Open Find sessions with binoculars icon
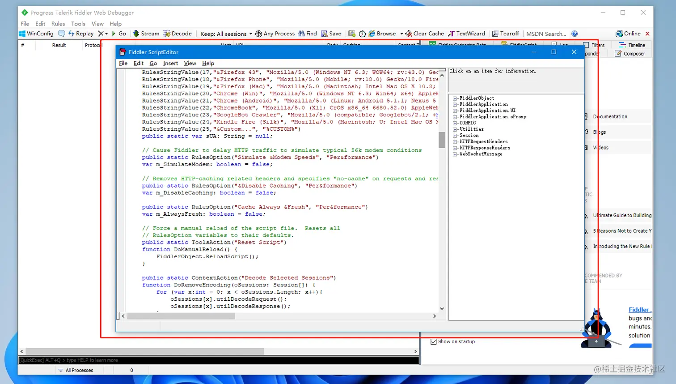 [307, 34]
